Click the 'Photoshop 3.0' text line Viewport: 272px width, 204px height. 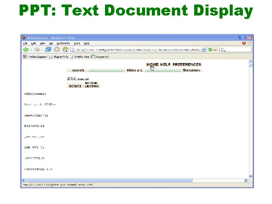click(38, 169)
